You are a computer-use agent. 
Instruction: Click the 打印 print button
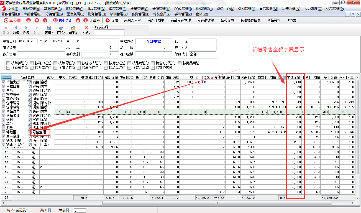point(61,30)
